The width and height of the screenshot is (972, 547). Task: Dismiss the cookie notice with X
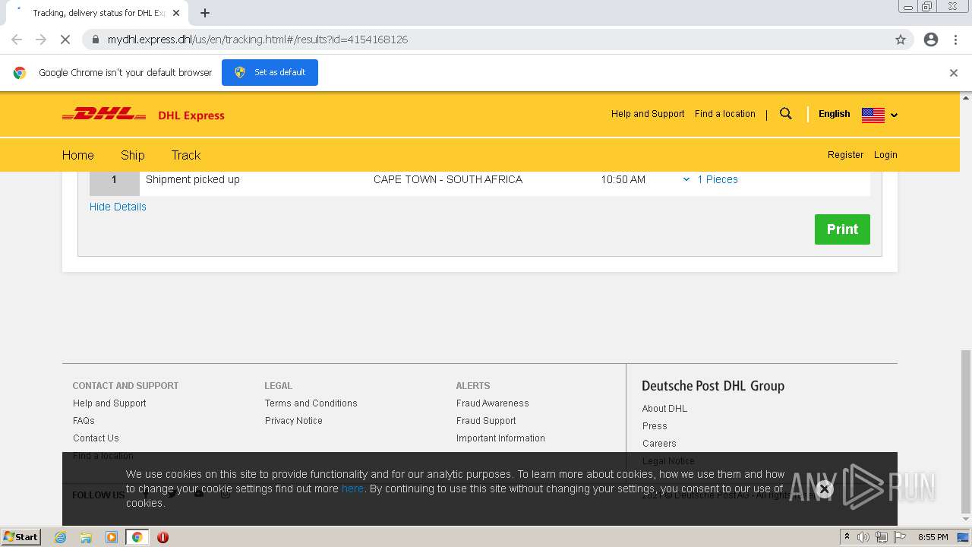pos(825,489)
